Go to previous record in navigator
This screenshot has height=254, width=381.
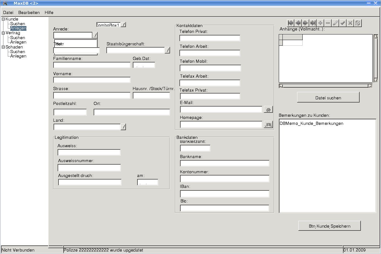pyautogui.click(x=298, y=23)
